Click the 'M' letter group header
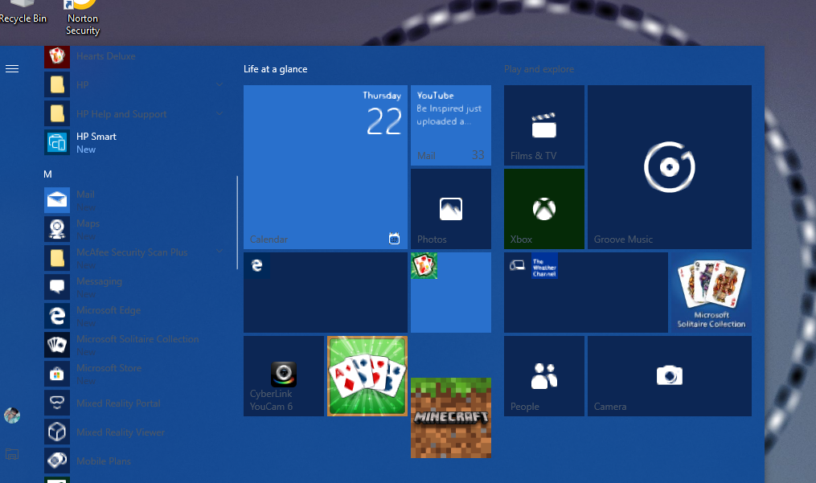The image size is (816, 483). tap(48, 174)
